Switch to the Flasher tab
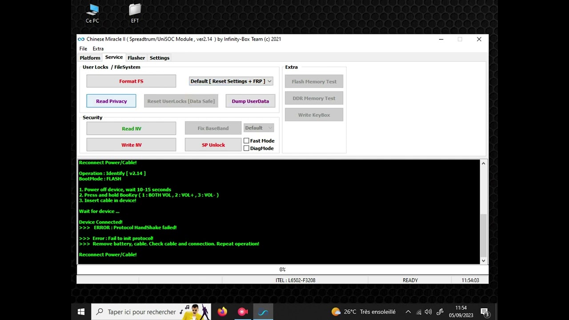Viewport: 569px width, 320px height. coord(136,58)
